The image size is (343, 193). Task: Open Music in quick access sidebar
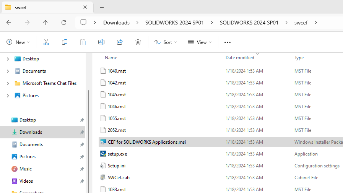tap(26, 169)
